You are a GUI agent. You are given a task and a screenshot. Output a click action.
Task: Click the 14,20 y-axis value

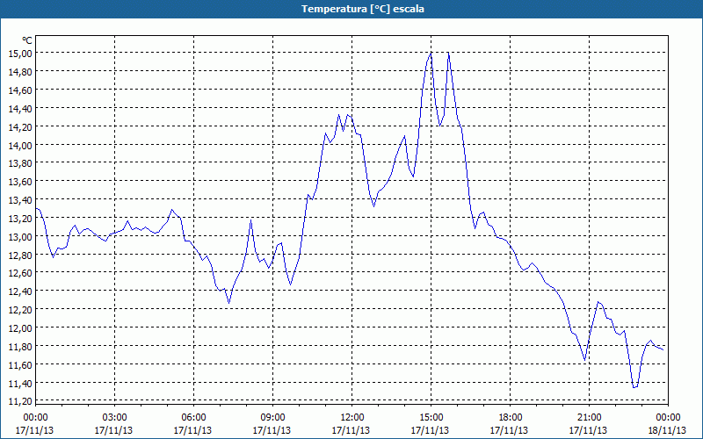coord(20,126)
